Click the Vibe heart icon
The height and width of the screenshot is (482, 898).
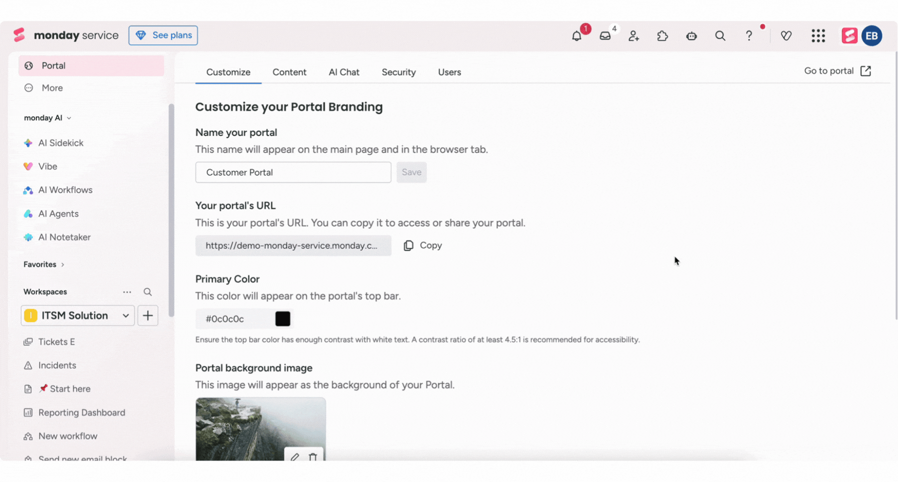pyautogui.click(x=28, y=166)
